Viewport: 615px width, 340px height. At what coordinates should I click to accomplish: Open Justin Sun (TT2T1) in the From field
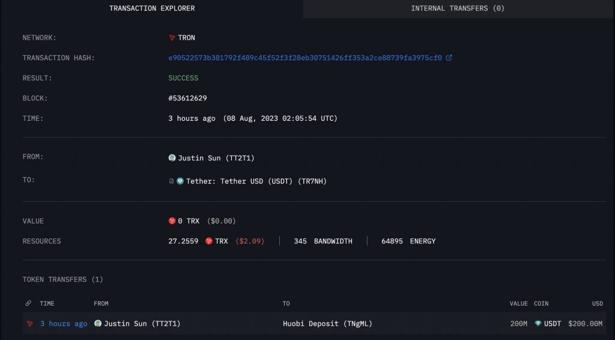[216, 158]
